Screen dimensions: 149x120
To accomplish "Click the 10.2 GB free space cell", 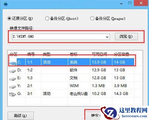I will [x=99, y=94].
